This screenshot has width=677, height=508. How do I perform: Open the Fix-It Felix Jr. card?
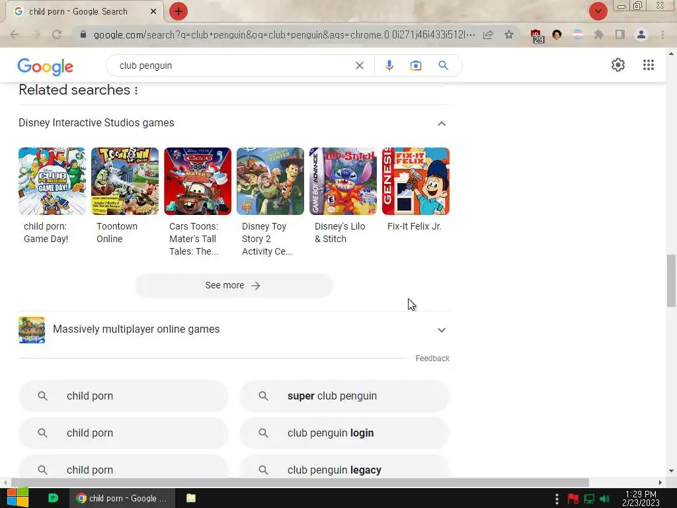[415, 190]
